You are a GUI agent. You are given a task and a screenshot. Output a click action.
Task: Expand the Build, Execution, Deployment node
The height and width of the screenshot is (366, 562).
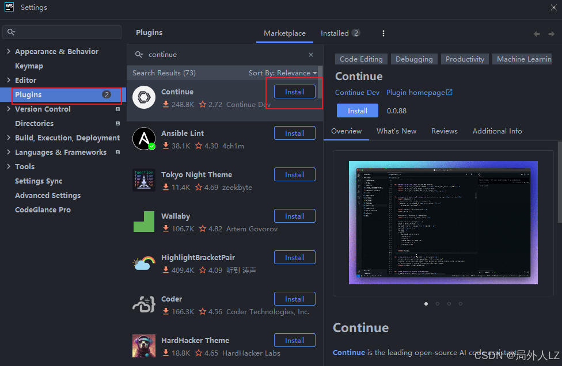(x=9, y=138)
